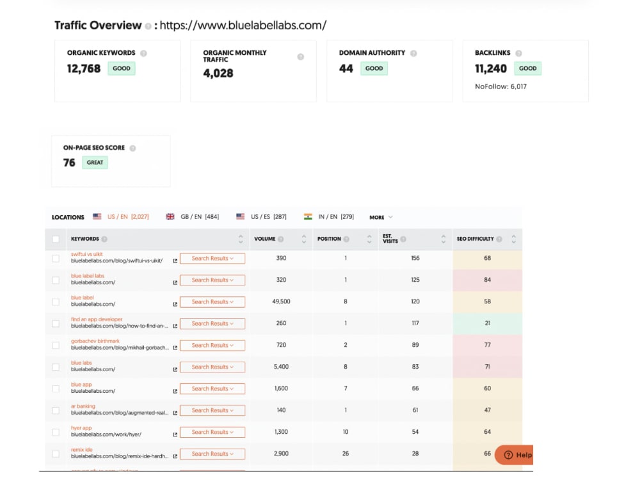Click the US flag for US / EN location
Image resolution: width=640 pixels, height=480 pixels.
[x=97, y=217]
